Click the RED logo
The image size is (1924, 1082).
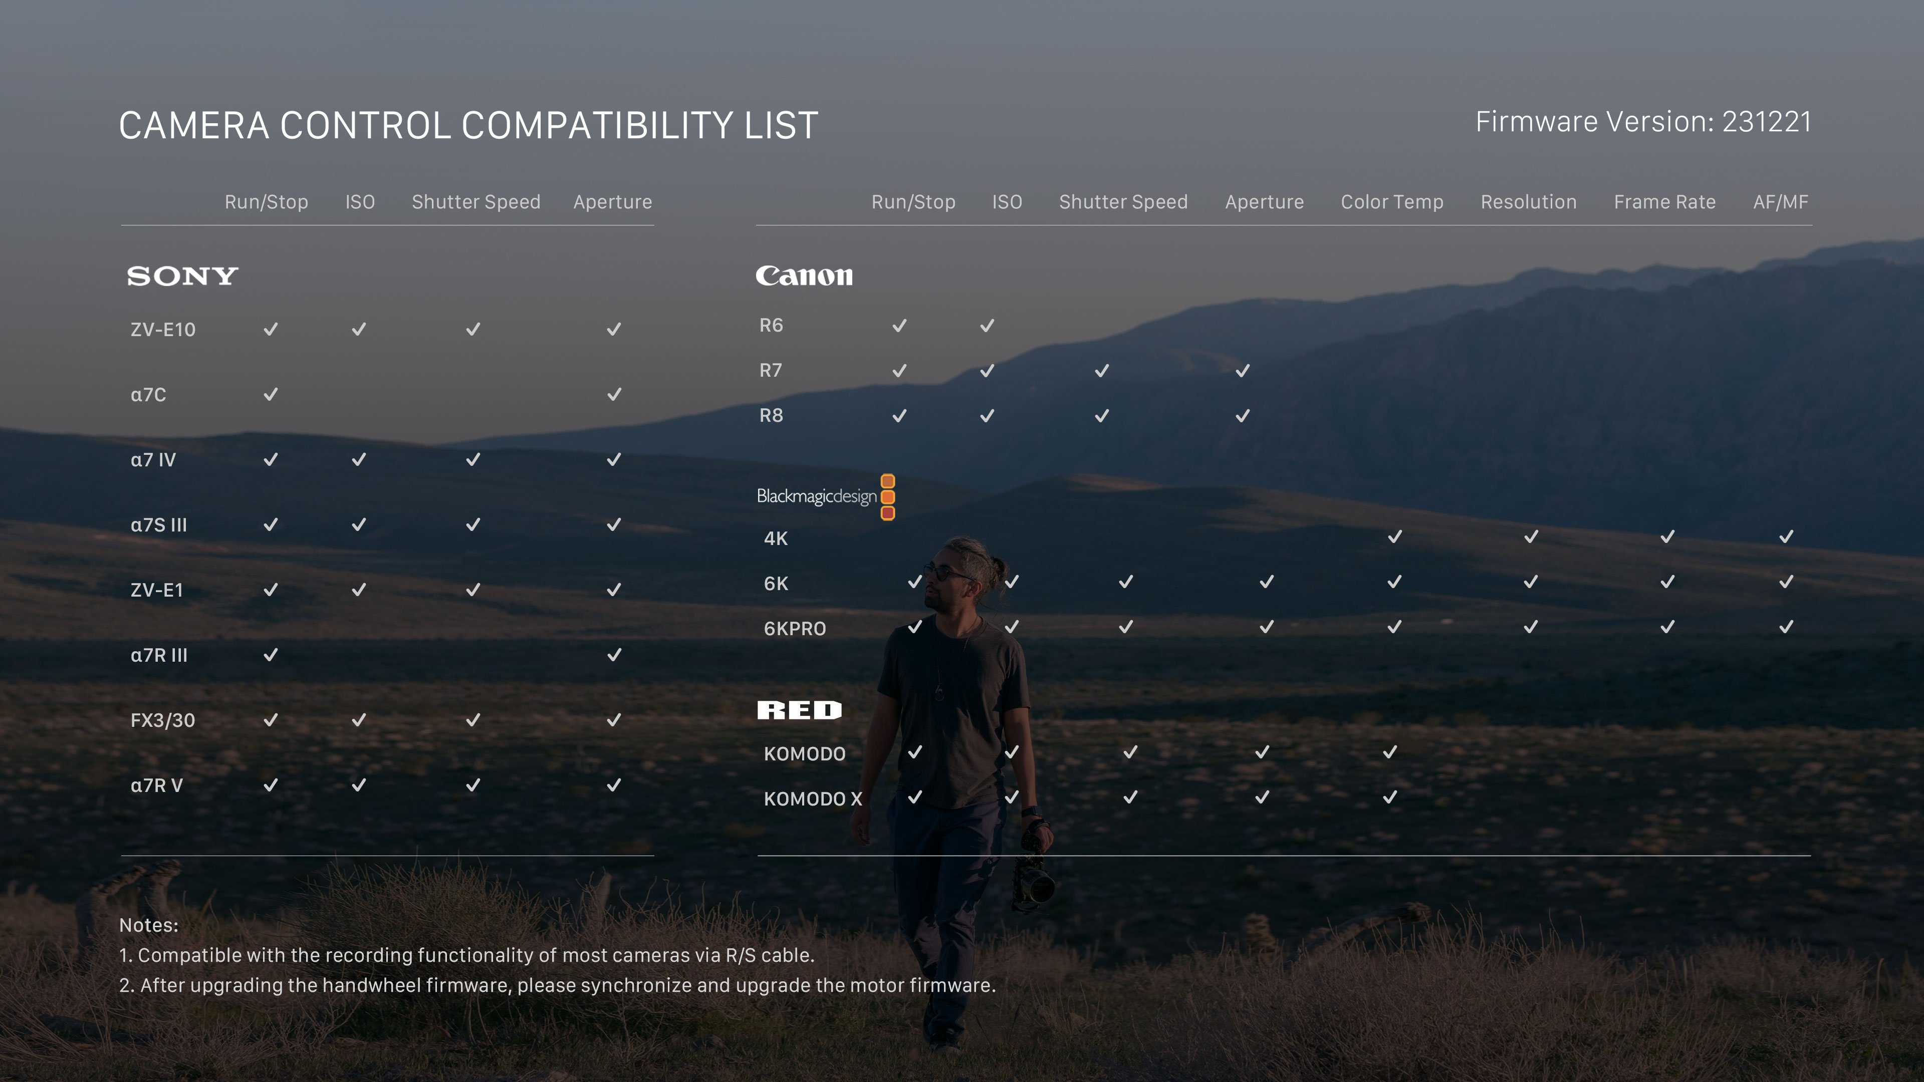[799, 710]
